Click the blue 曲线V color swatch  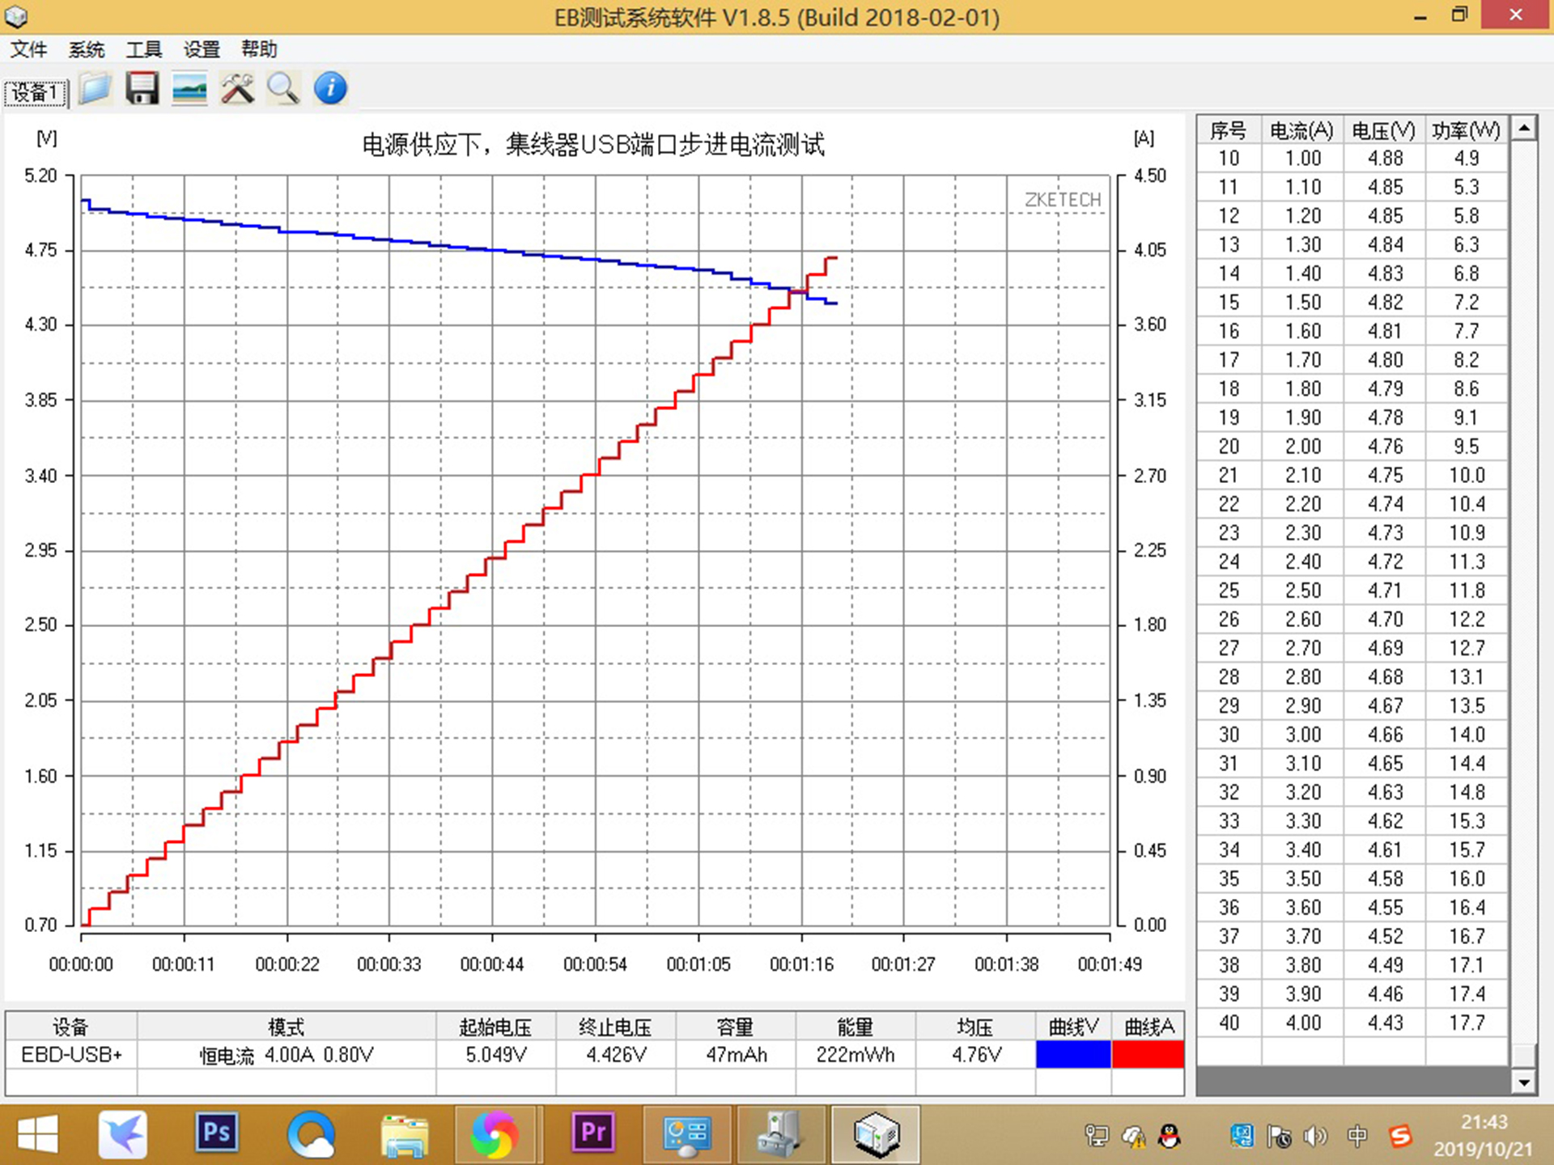click(1072, 1054)
